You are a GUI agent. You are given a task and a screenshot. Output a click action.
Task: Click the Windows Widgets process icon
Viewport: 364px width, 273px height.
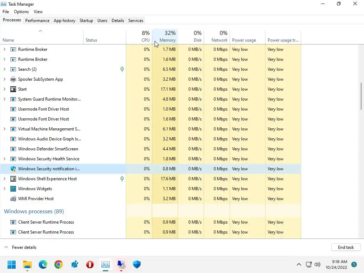[x=13, y=189]
